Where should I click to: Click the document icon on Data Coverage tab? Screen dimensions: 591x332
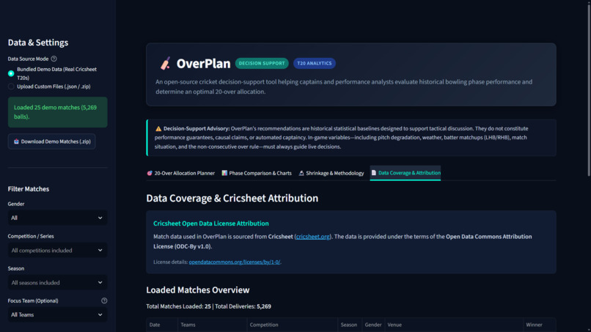(x=373, y=172)
